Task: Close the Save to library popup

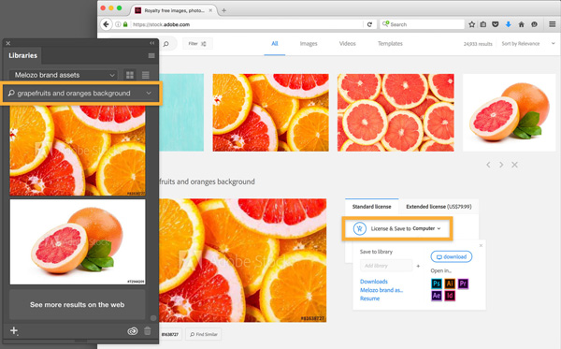Action: click(481, 245)
